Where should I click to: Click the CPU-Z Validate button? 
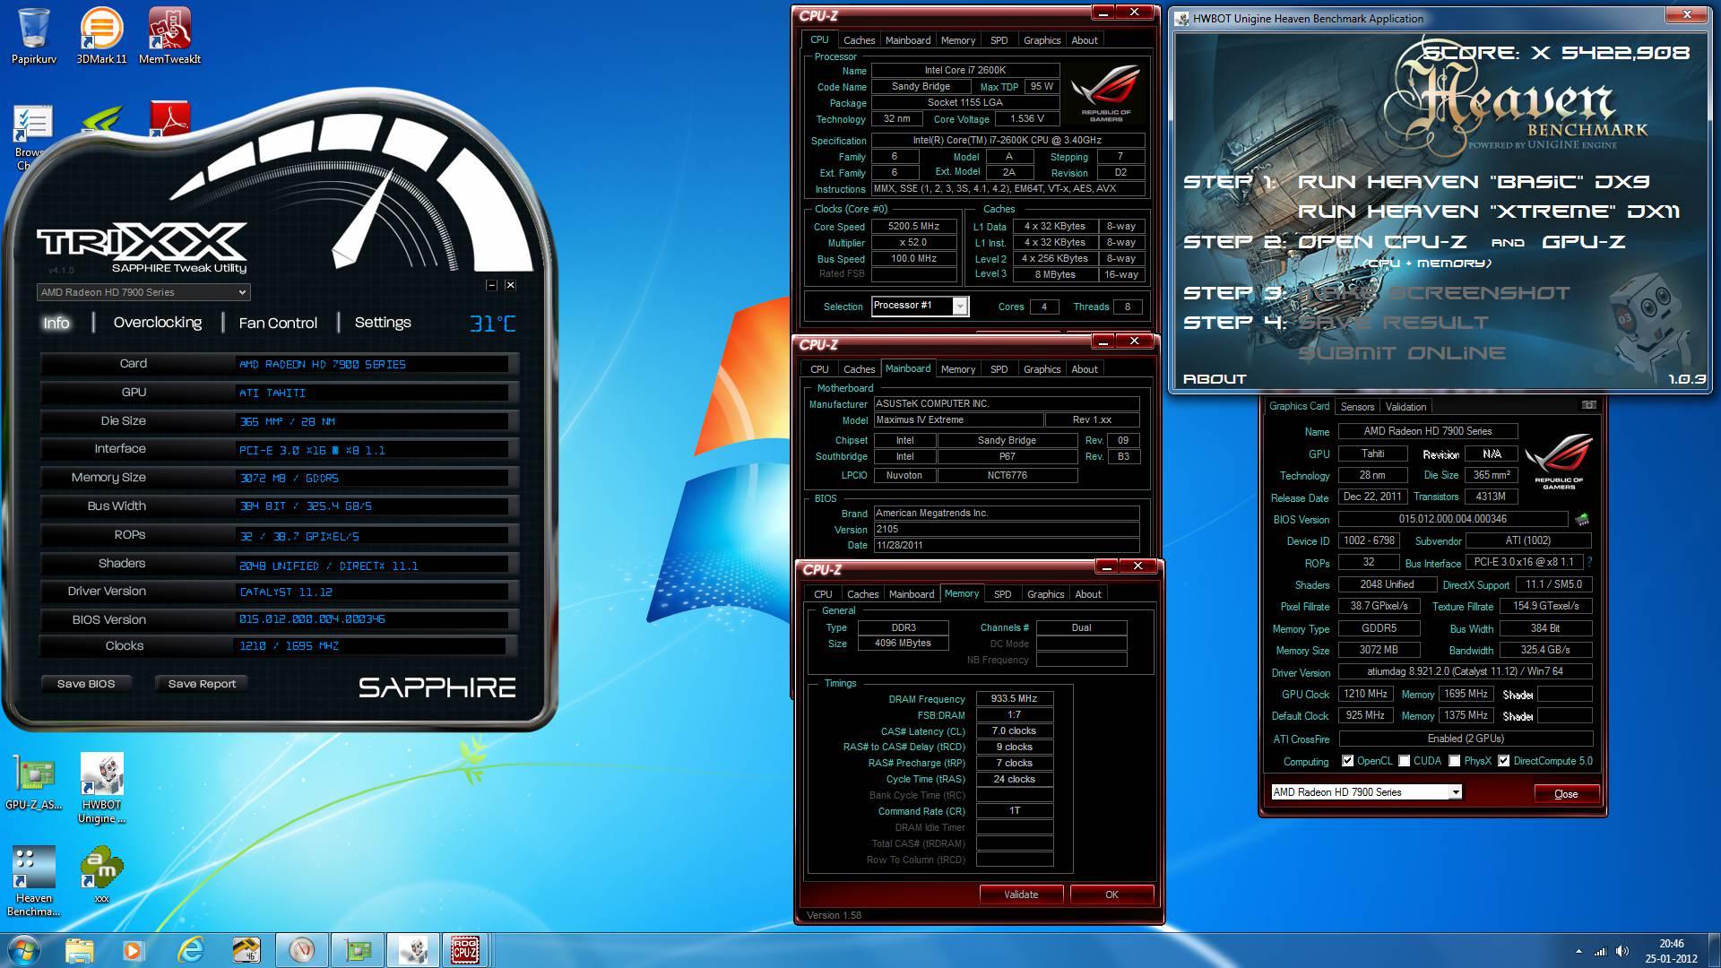pyautogui.click(x=1021, y=895)
